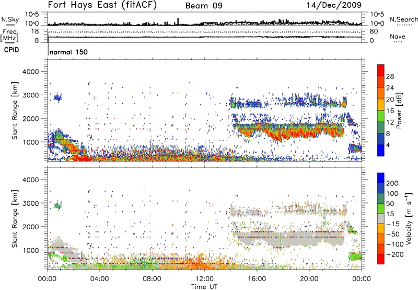Click the '16:00' time tick label
The width and height of the screenshot is (418, 290).
click(257, 279)
